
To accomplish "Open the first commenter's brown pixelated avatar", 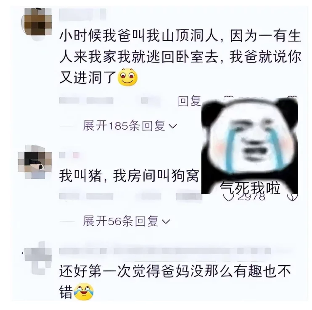I will point(37,24).
